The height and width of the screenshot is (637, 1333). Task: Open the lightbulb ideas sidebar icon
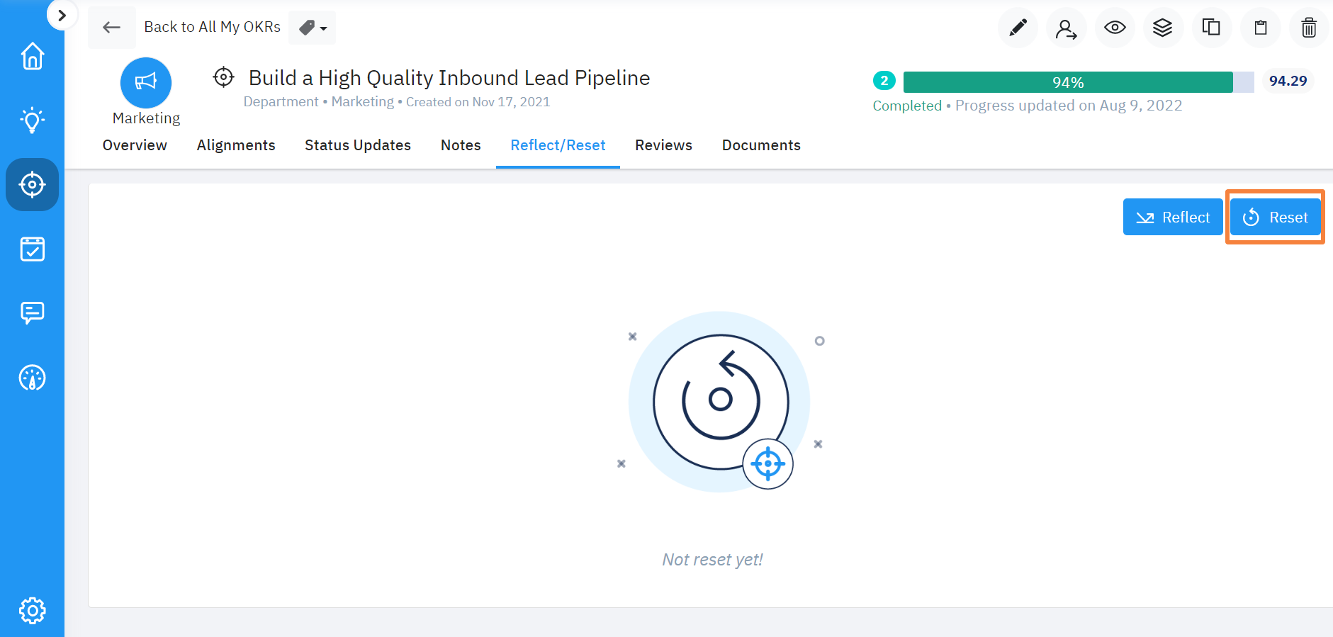pyautogui.click(x=33, y=120)
